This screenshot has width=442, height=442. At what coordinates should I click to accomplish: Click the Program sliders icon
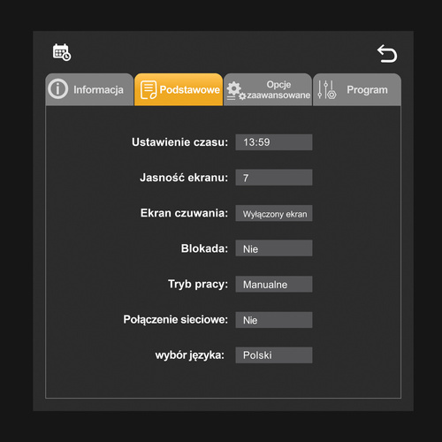pyautogui.click(x=327, y=89)
